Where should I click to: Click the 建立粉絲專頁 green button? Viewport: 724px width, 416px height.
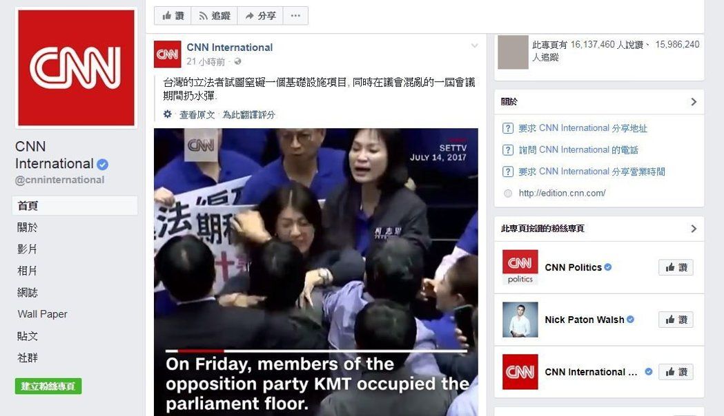48,386
